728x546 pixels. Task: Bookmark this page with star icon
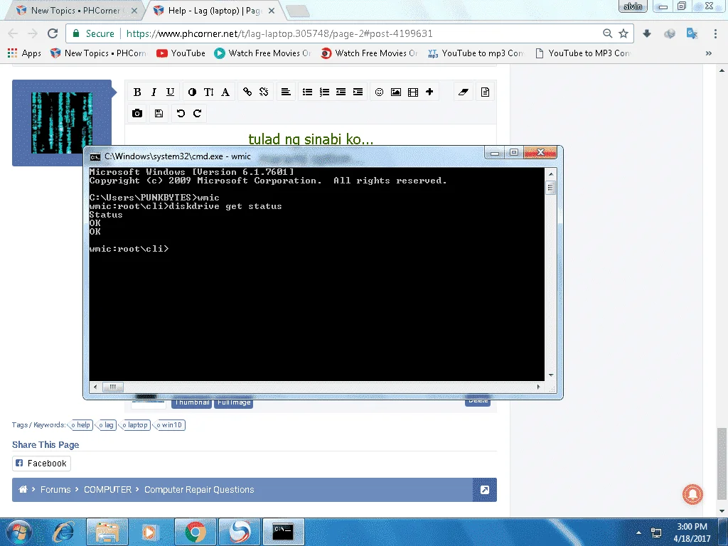pos(623,33)
